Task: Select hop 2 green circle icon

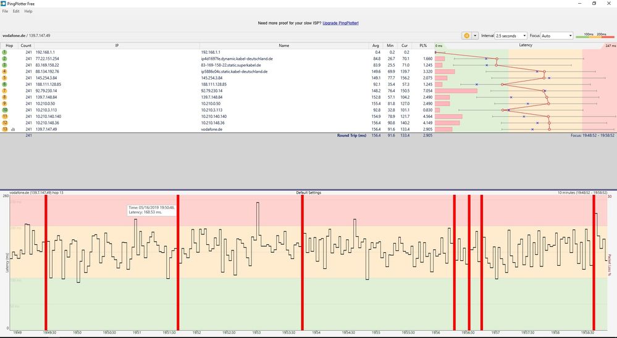Action: pyautogui.click(x=5, y=59)
